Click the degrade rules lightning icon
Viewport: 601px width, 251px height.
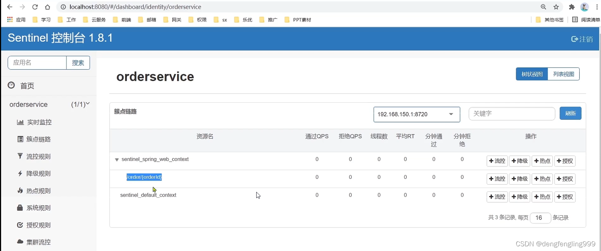point(20,173)
